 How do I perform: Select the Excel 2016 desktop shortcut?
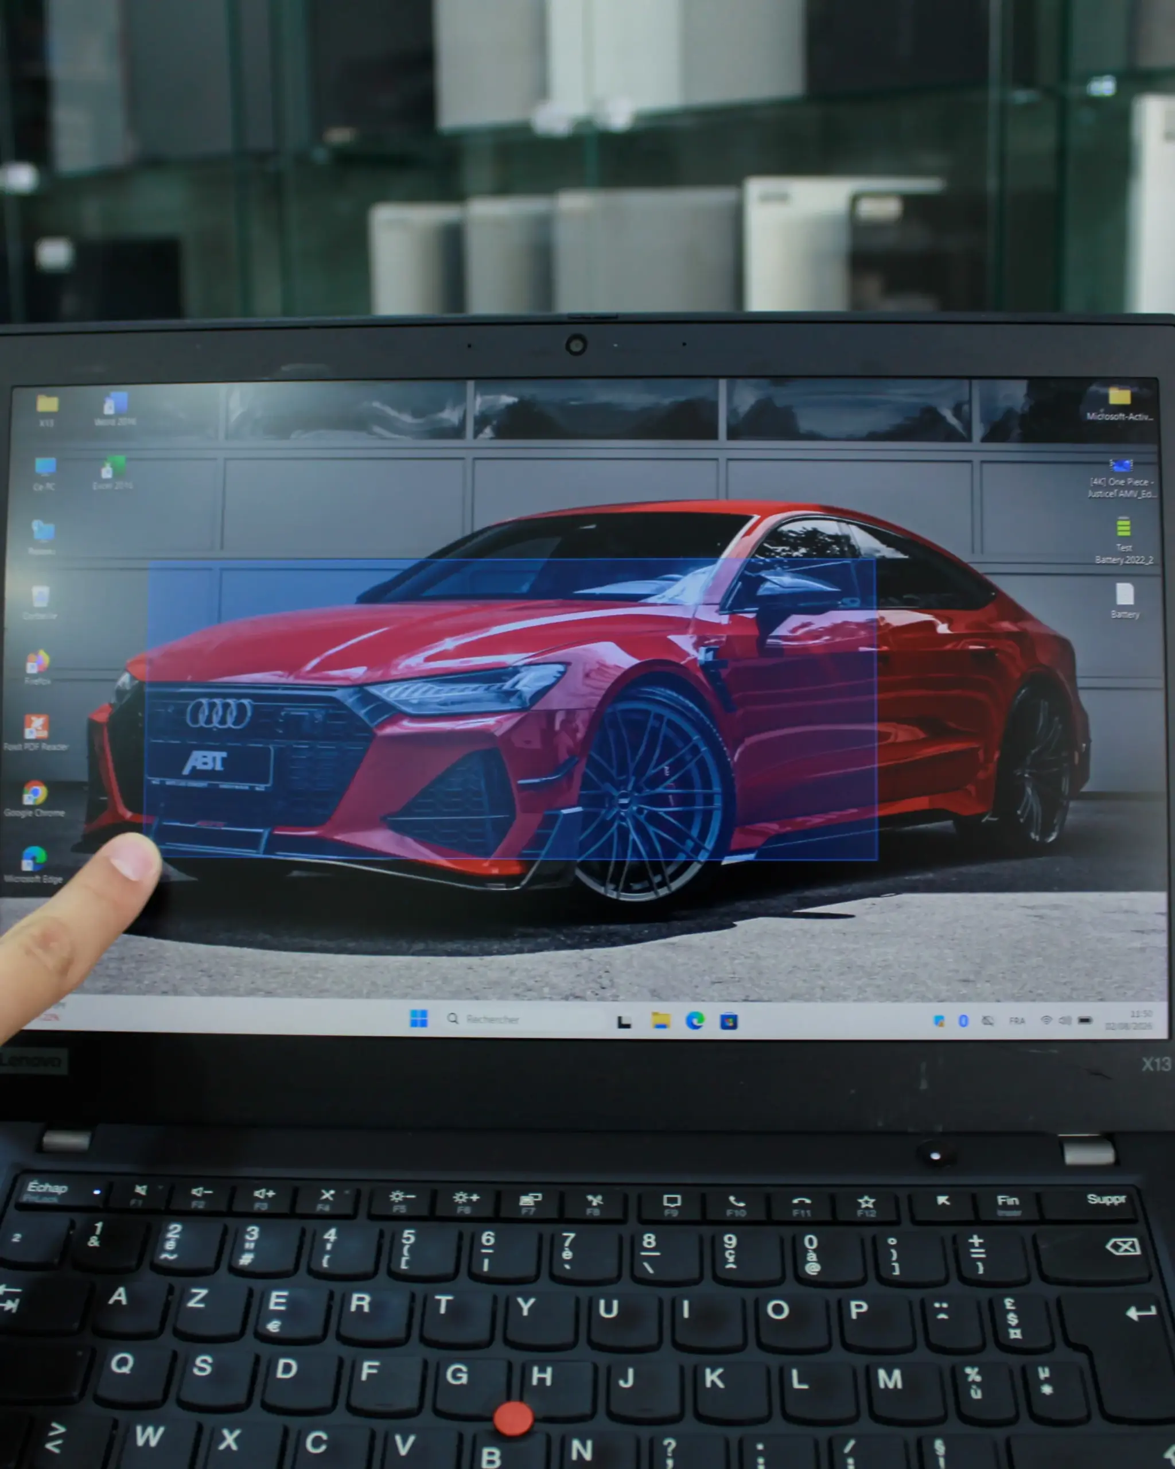[x=113, y=473]
